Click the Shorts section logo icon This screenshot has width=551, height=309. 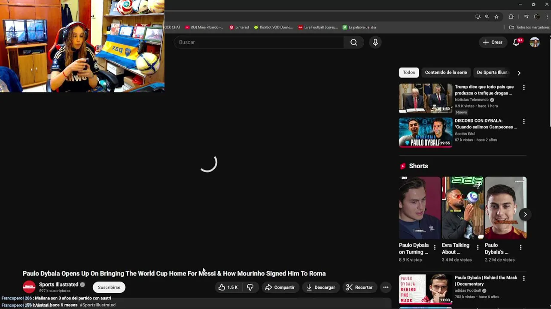[x=403, y=166]
